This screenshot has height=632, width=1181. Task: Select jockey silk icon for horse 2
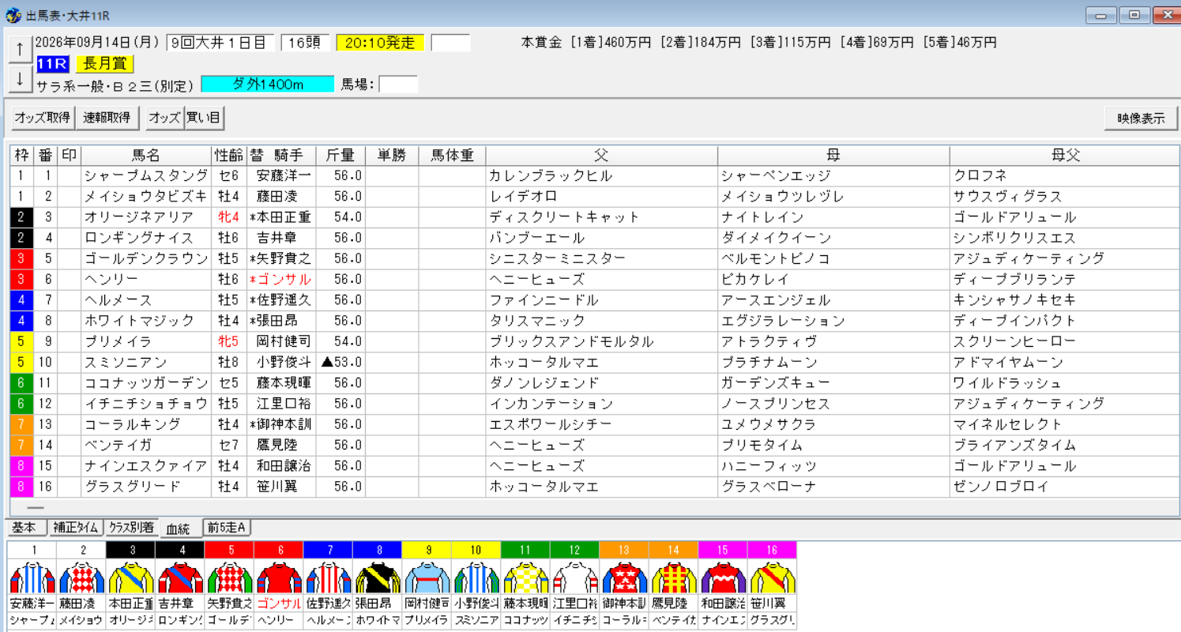[81, 577]
